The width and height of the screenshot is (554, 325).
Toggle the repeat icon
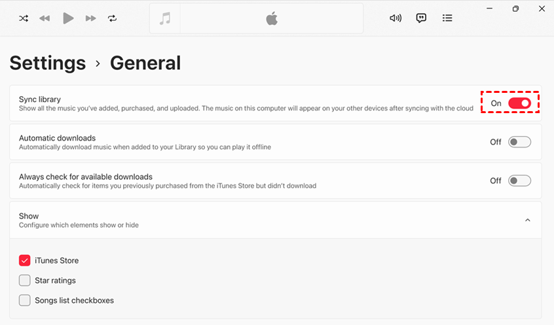pos(113,18)
